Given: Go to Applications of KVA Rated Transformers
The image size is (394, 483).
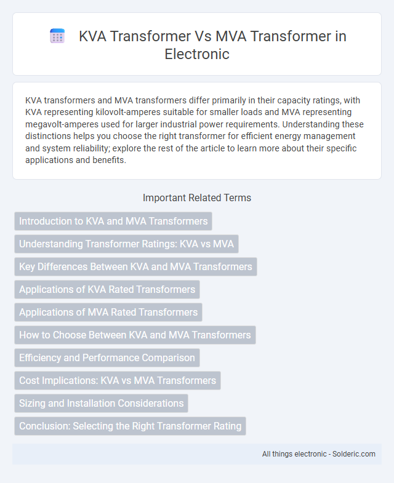Looking at the screenshot, I should click(x=107, y=290).
